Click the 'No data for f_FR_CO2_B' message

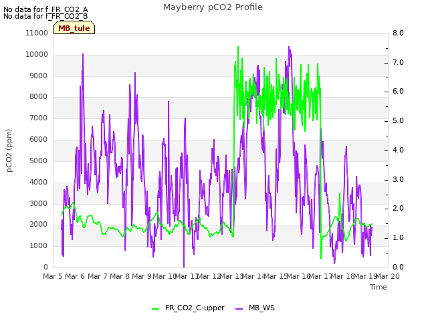point(45,16)
